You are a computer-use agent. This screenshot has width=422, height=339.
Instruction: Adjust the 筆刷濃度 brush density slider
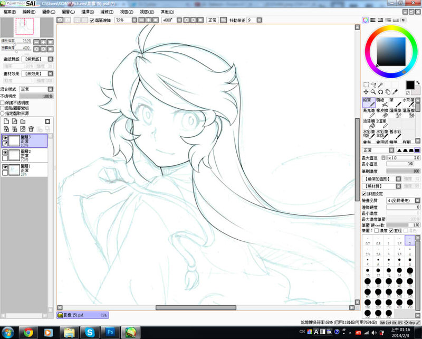[403, 171]
